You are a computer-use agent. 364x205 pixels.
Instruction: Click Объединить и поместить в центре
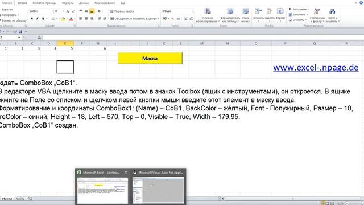click(134, 19)
